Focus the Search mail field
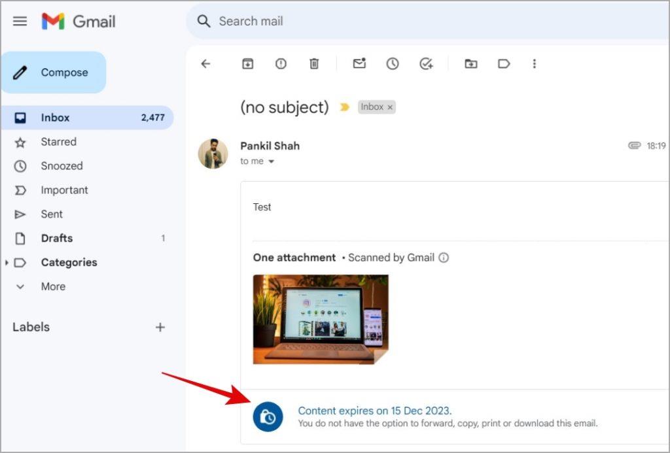670x453 pixels. click(427, 21)
